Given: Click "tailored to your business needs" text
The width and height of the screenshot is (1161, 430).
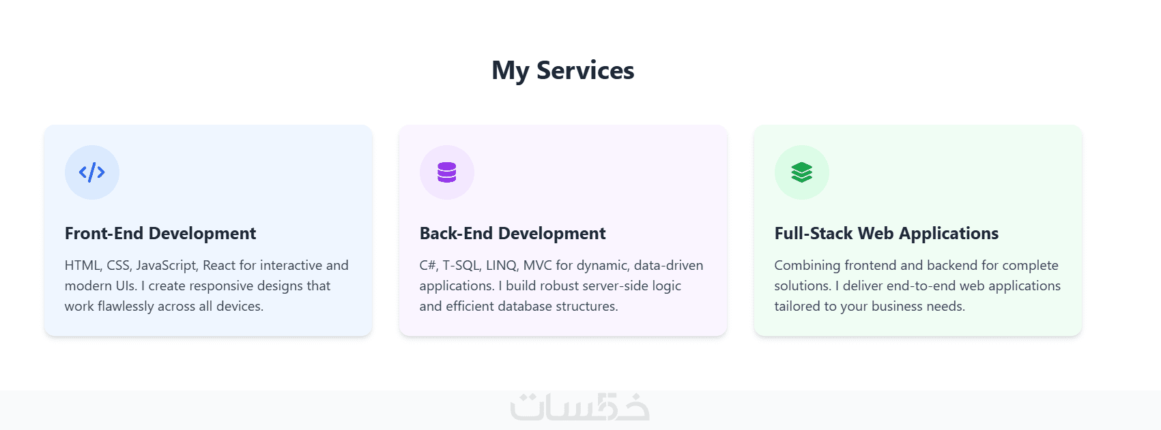Looking at the screenshot, I should (870, 306).
